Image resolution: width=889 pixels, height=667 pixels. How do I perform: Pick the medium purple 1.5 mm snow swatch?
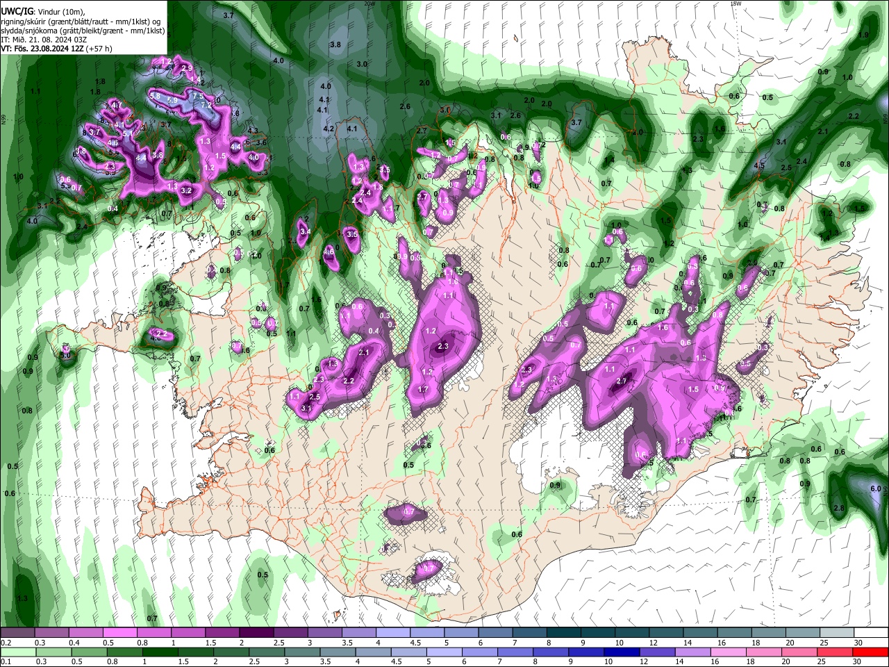(x=222, y=633)
